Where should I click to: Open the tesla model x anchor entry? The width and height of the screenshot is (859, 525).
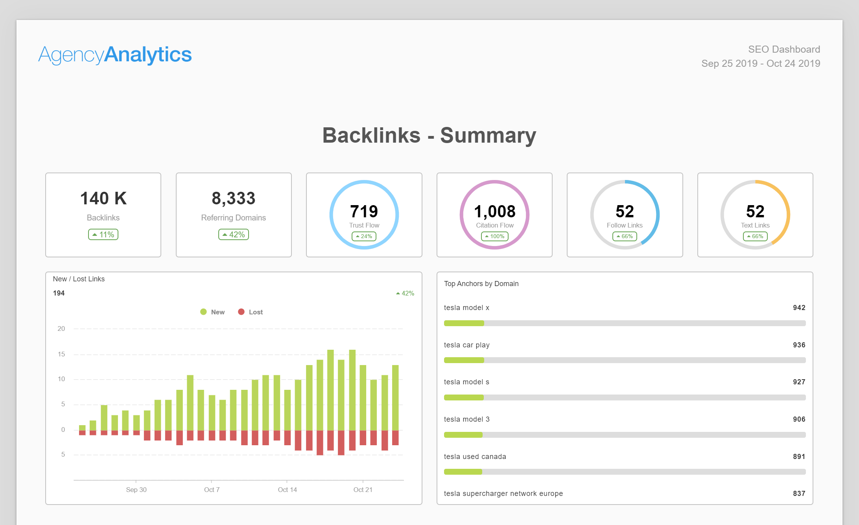click(466, 308)
